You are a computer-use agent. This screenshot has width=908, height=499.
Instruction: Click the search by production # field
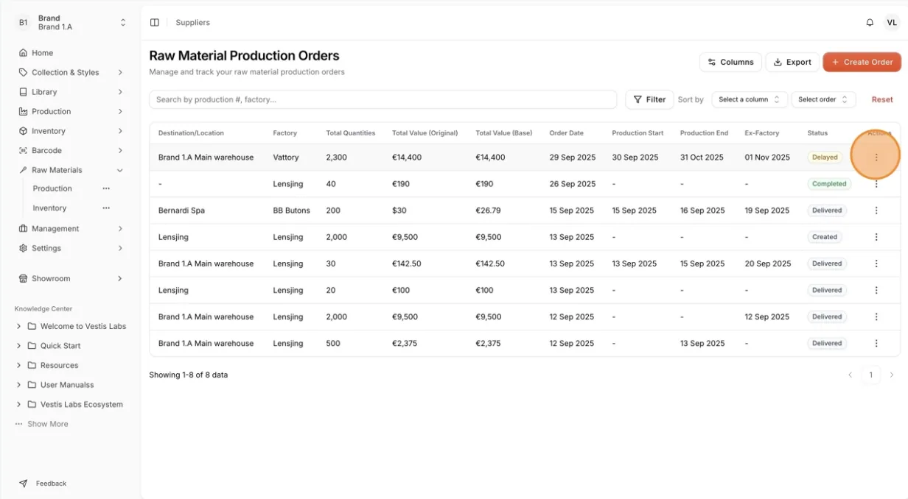(x=383, y=99)
